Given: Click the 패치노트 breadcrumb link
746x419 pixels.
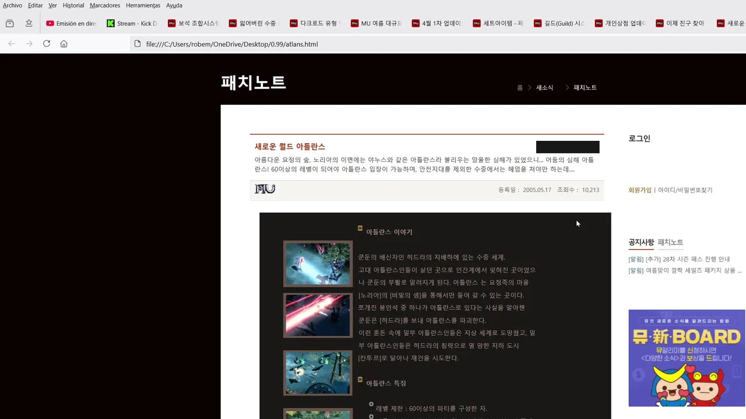Looking at the screenshot, I should click(x=585, y=88).
